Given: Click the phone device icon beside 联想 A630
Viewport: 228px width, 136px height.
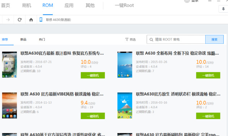Looking at the screenshot, I should (41, 20).
